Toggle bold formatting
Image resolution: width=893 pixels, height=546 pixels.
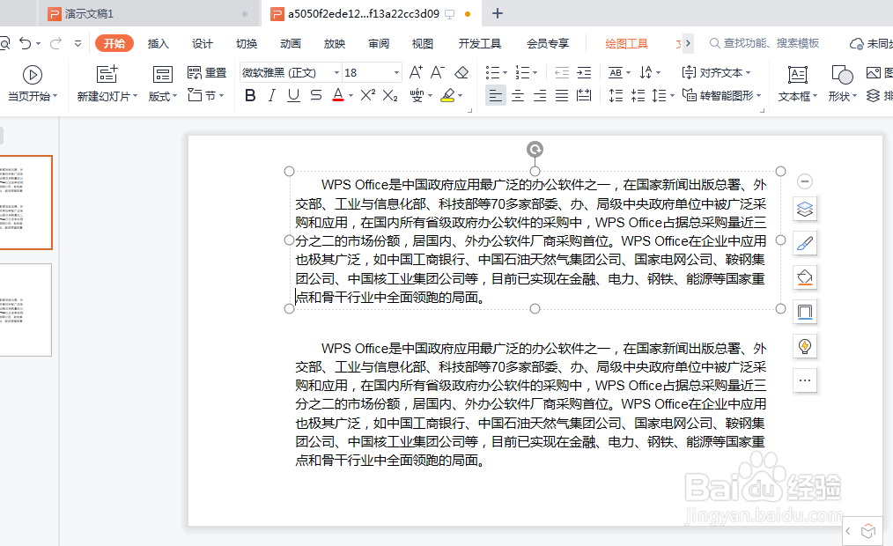[x=250, y=95]
